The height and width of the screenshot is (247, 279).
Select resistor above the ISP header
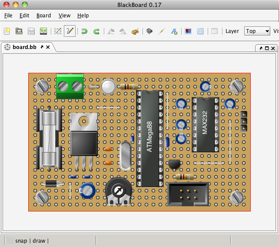[x=185, y=177]
